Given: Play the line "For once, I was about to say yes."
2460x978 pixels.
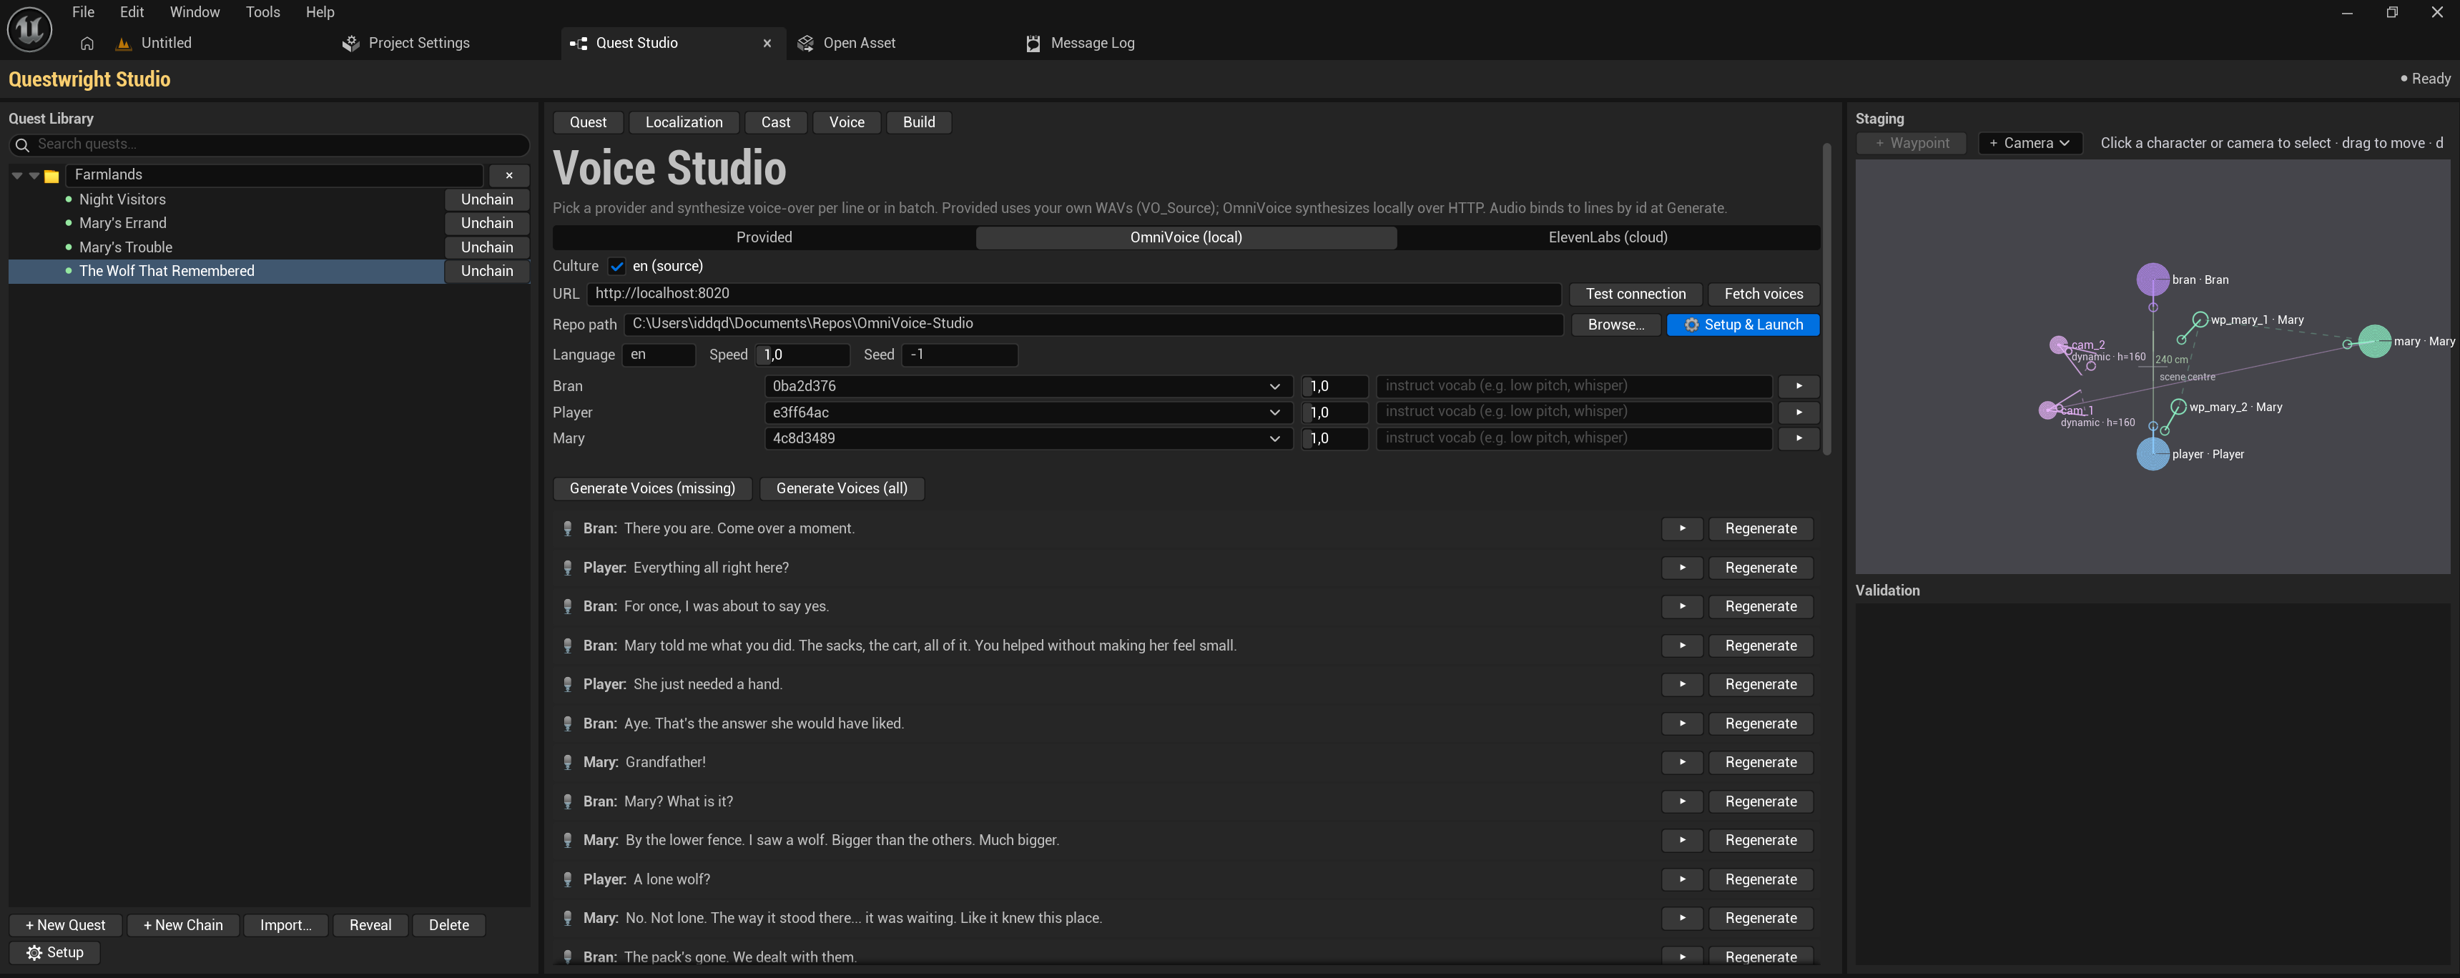Looking at the screenshot, I should point(1682,606).
